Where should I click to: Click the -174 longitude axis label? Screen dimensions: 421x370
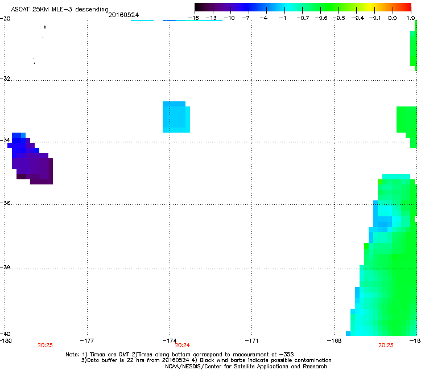[170, 341]
